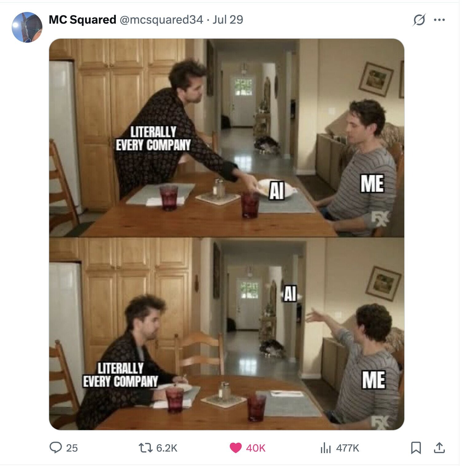This screenshot has width=462, height=466.
Task: Open the share upload icon
Action: 439,448
